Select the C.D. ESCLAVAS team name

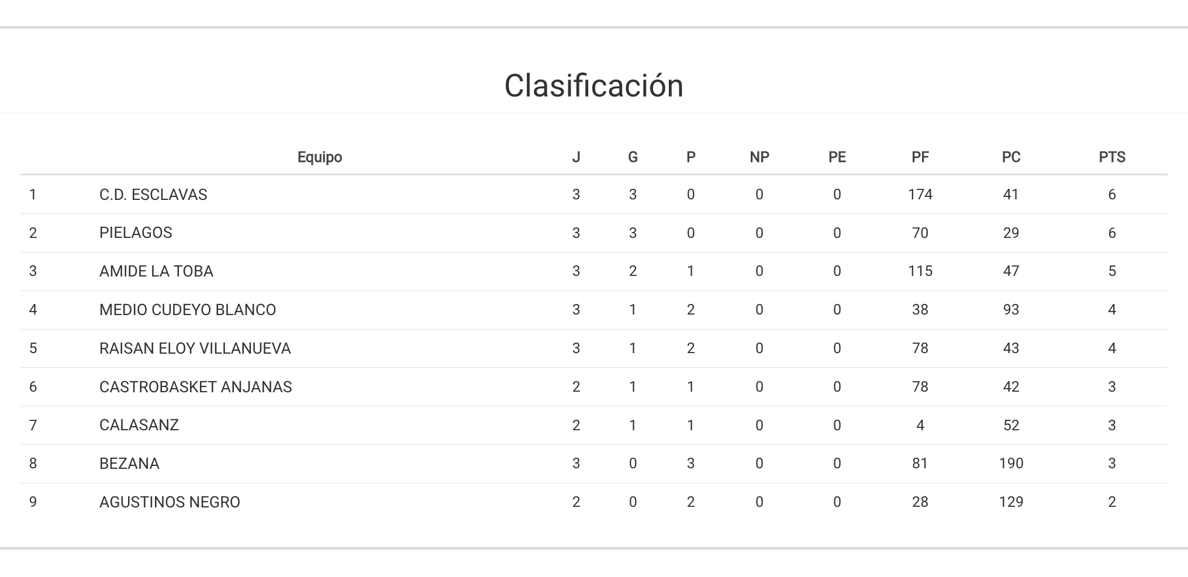[x=153, y=195]
